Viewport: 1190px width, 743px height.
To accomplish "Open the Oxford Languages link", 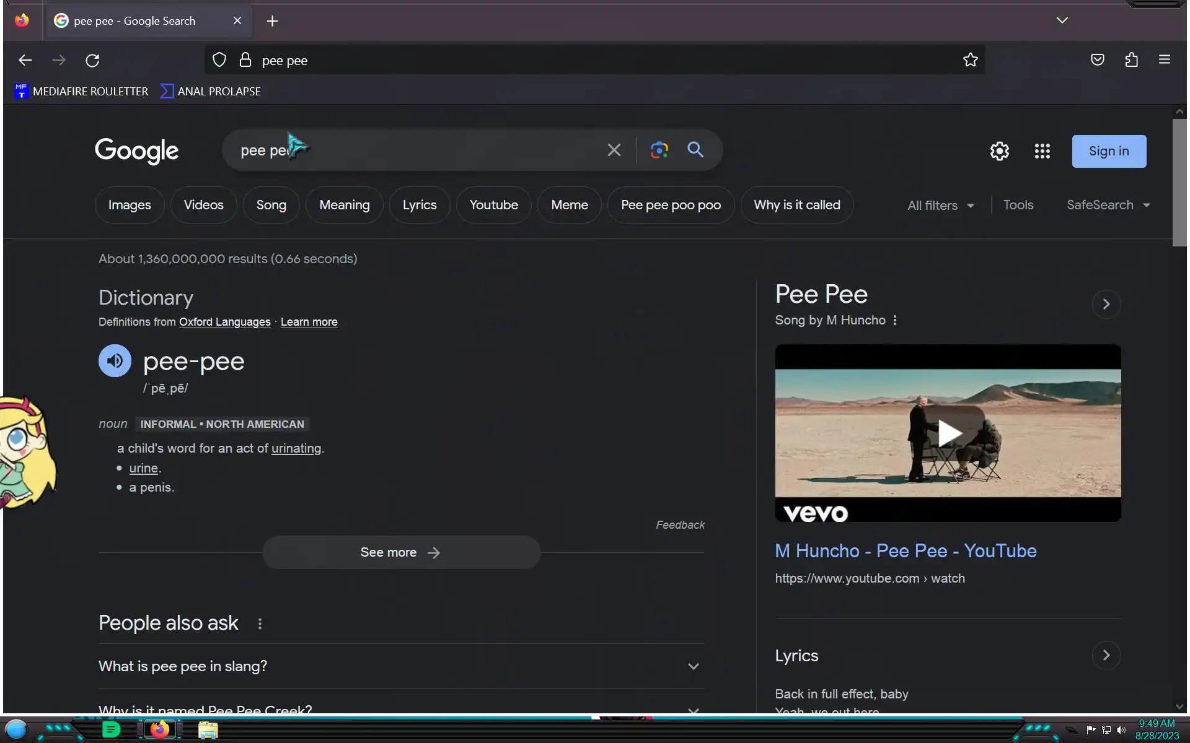I will (224, 322).
